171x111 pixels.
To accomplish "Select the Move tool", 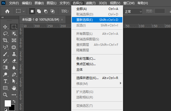I will [x=5, y=27].
